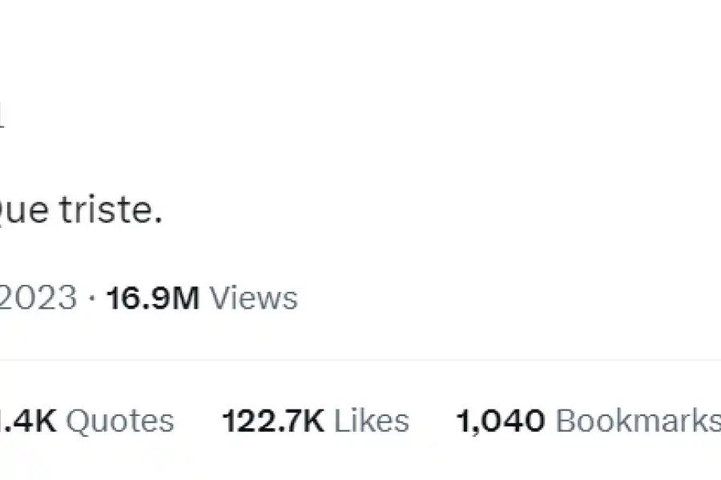The width and height of the screenshot is (721, 480).
Task: Click the horizontal divider above the stats row
Action: pyautogui.click(x=360, y=360)
